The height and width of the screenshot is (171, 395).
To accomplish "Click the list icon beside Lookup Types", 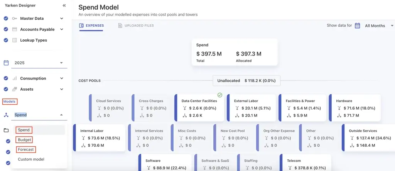I will (14, 40).
